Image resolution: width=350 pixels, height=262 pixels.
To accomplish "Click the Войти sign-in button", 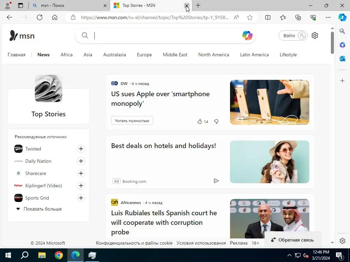I will coord(293,35).
